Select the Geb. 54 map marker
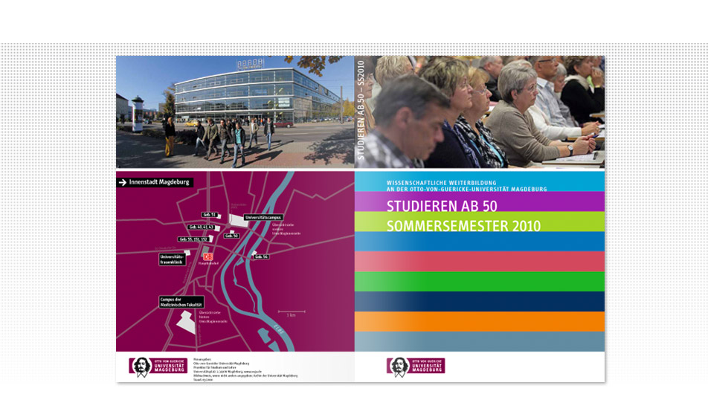This screenshot has height=394, width=708. tap(261, 256)
